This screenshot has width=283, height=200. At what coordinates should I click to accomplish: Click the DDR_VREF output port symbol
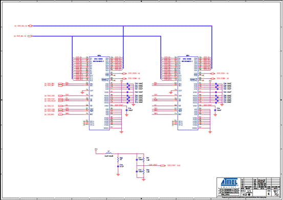point(163,165)
